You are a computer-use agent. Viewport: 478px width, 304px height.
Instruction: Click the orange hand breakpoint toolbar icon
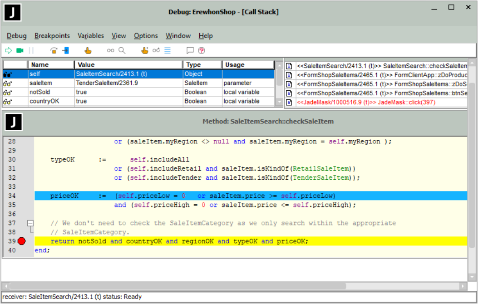click(x=88, y=50)
